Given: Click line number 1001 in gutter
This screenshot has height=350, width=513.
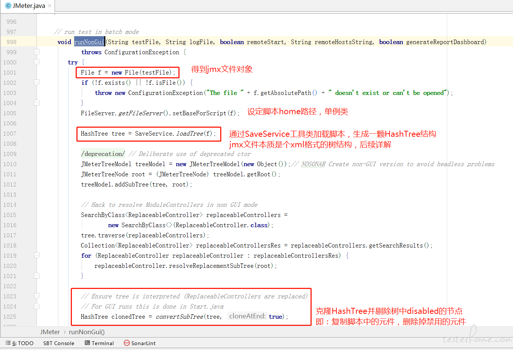Looking at the screenshot, I should click(10, 72).
